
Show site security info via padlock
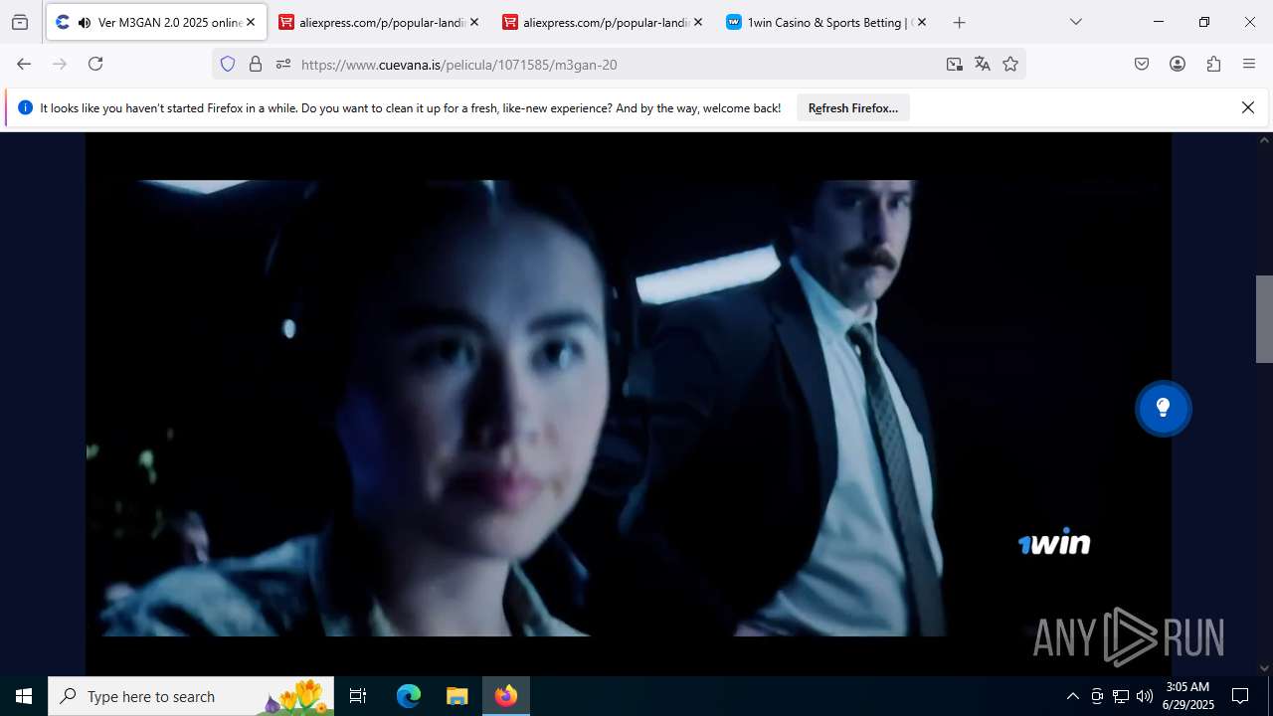(256, 64)
